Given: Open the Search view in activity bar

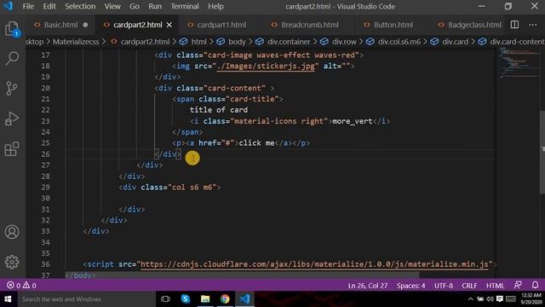Looking at the screenshot, I should click(x=12, y=59).
